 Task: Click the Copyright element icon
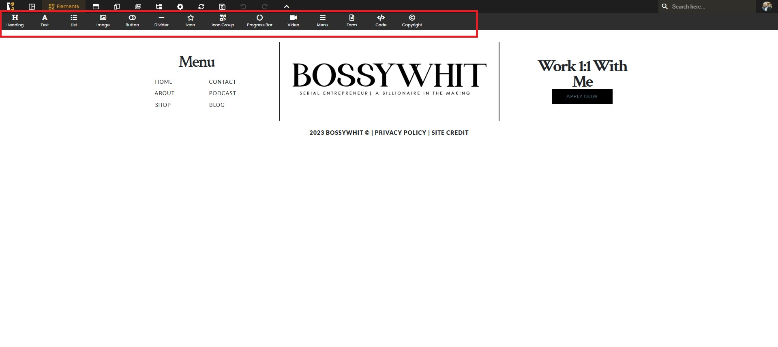tap(412, 18)
